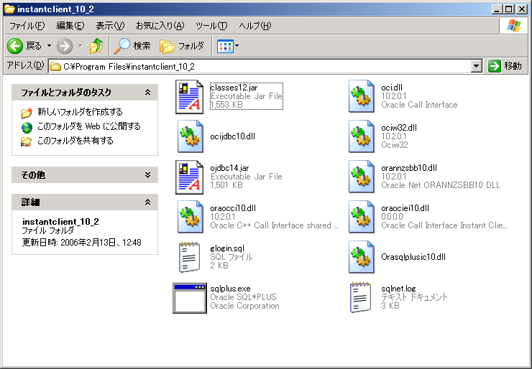Screen dimensions: 532x369
Task: Select the sqlnet.log file name
Action: coord(398,289)
